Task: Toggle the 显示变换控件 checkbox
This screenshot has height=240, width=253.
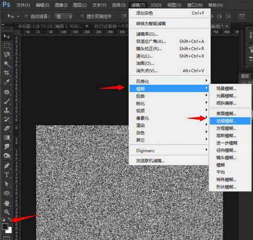Action: click(x=82, y=16)
